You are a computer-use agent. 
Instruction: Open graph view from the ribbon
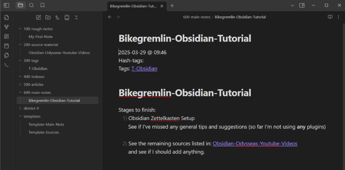click(x=6, y=27)
